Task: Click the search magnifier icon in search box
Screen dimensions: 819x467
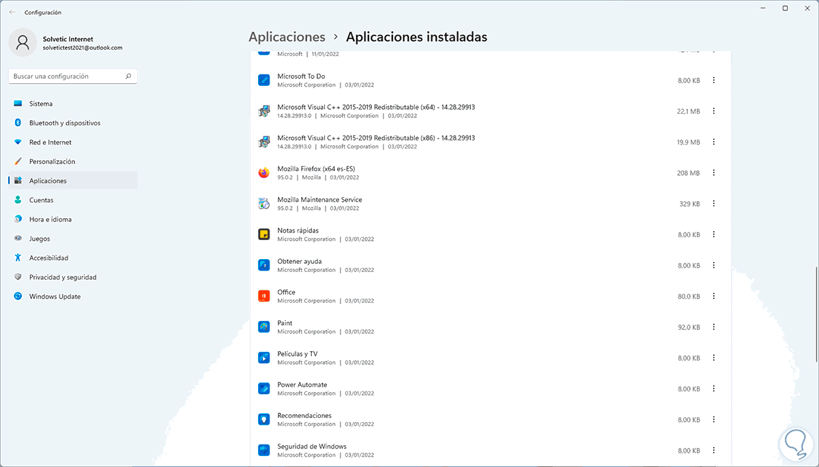Action: (x=128, y=76)
